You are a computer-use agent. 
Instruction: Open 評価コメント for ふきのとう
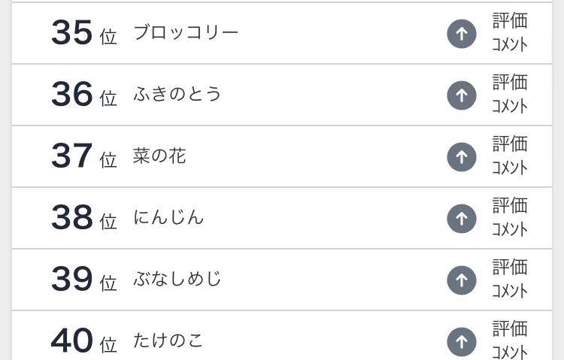click(x=510, y=94)
